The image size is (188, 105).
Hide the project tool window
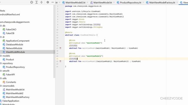pyautogui.click(x=53, y=2)
